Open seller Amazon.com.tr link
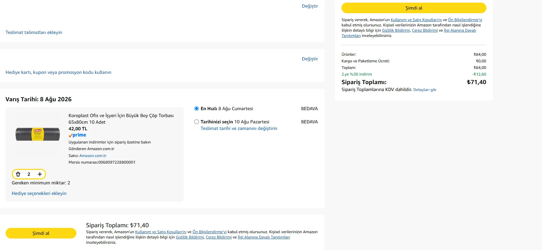The width and height of the screenshot is (542, 250). [x=93, y=156]
